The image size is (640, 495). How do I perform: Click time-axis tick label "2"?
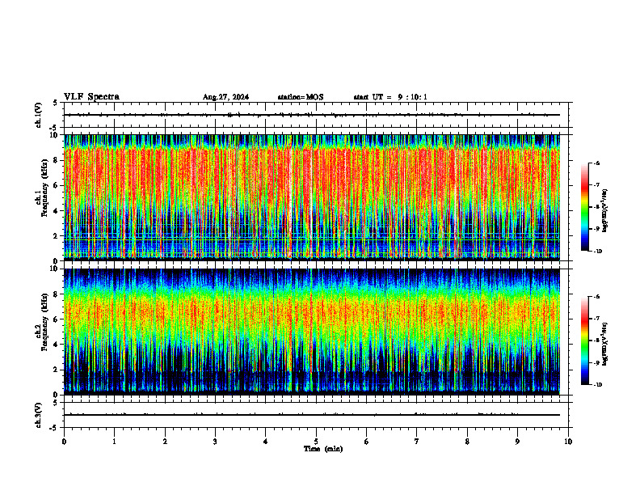coord(165,442)
